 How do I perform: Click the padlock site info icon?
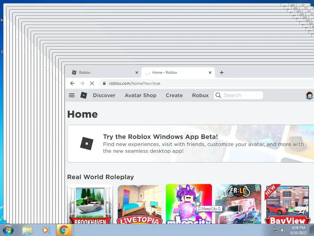[x=104, y=83]
